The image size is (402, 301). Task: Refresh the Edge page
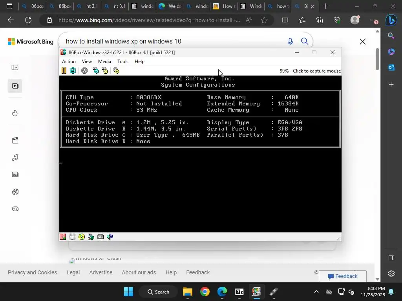pyautogui.click(x=28, y=20)
